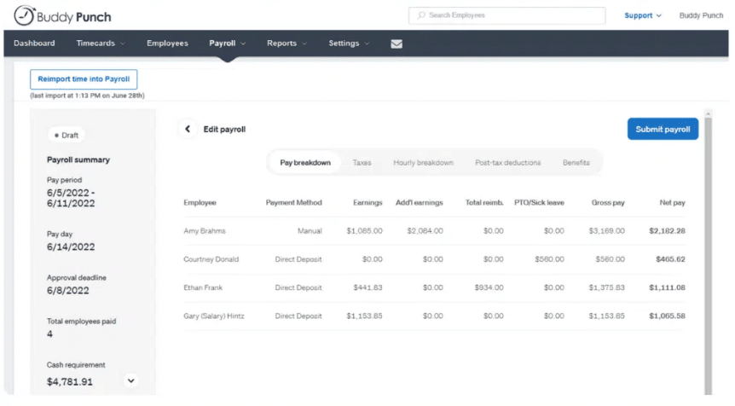Image resolution: width=735 pixels, height=406 pixels.
Task: Open the Support dropdown
Action: (643, 15)
